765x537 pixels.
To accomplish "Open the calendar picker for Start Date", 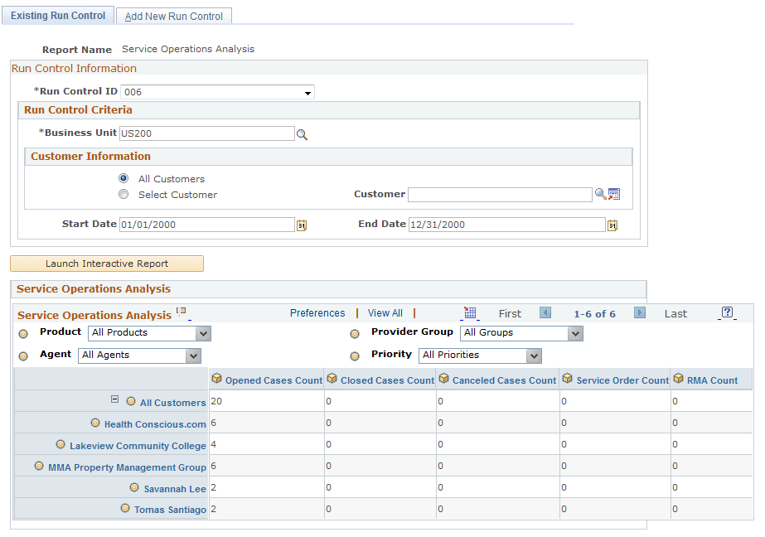I will tap(302, 225).
